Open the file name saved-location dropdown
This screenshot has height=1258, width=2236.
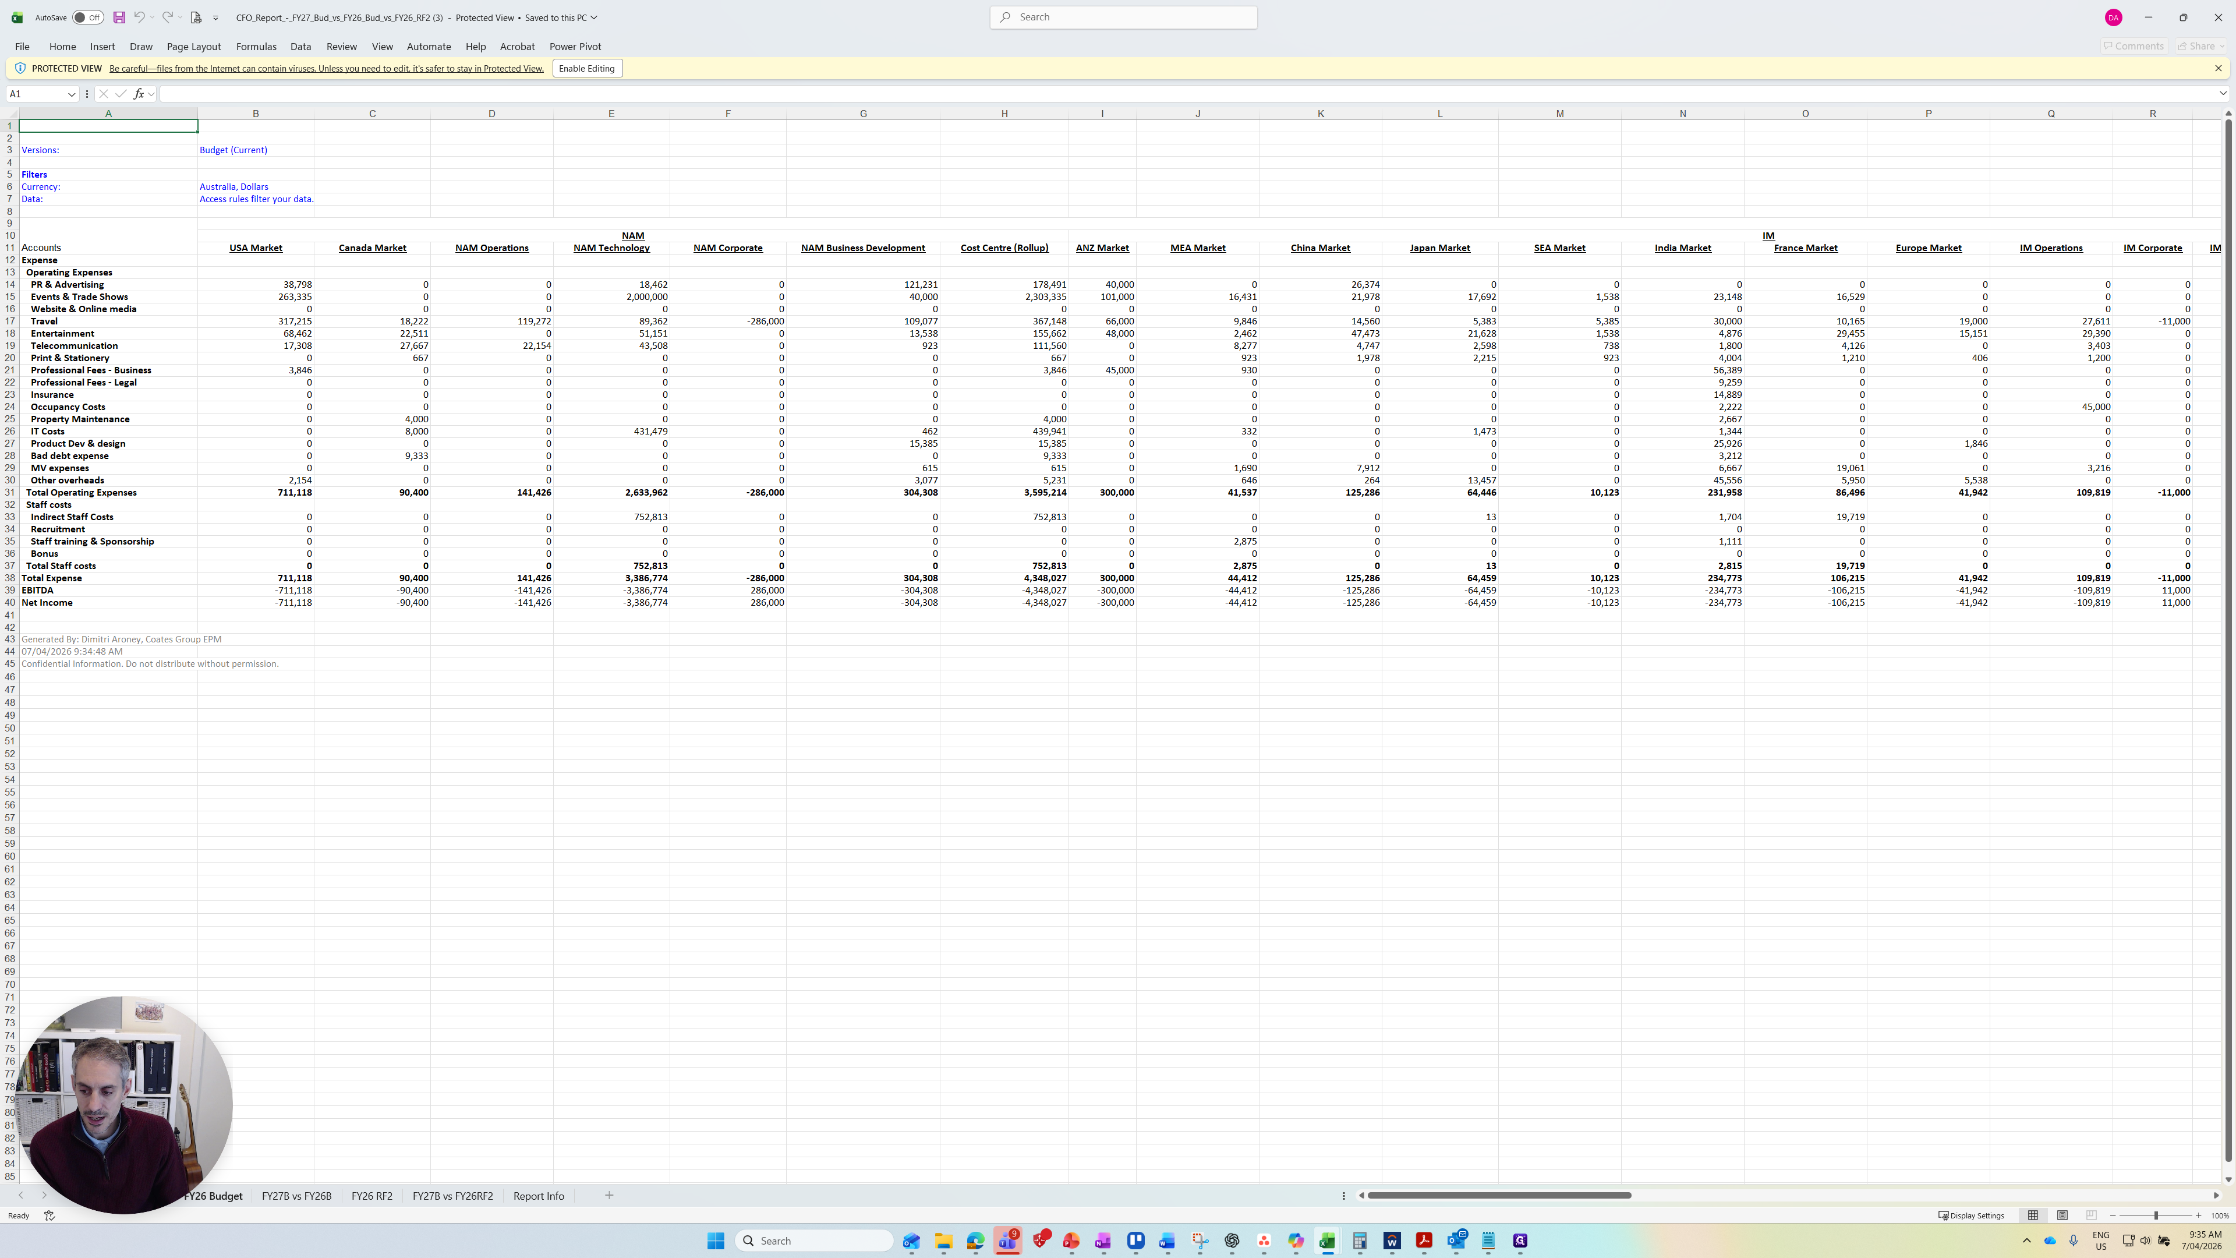coord(594,17)
